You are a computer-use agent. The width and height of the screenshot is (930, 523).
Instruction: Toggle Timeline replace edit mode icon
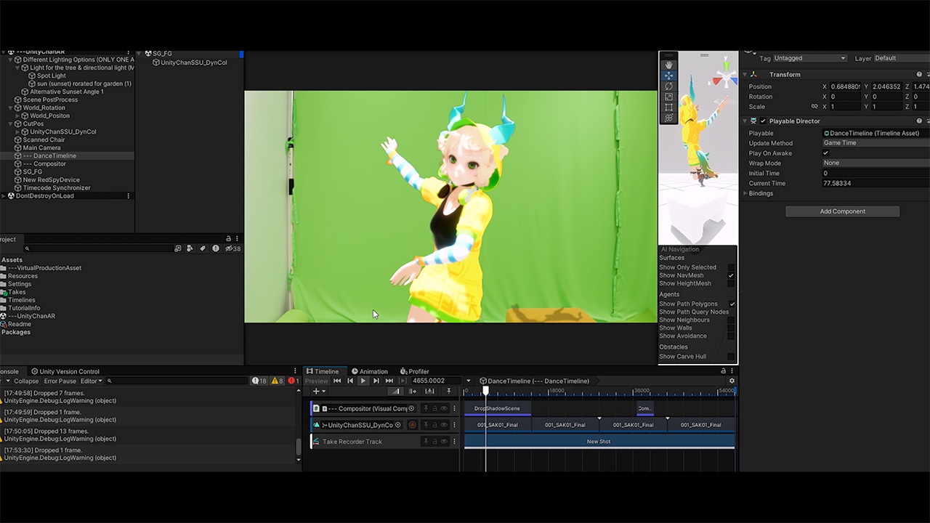tap(430, 392)
